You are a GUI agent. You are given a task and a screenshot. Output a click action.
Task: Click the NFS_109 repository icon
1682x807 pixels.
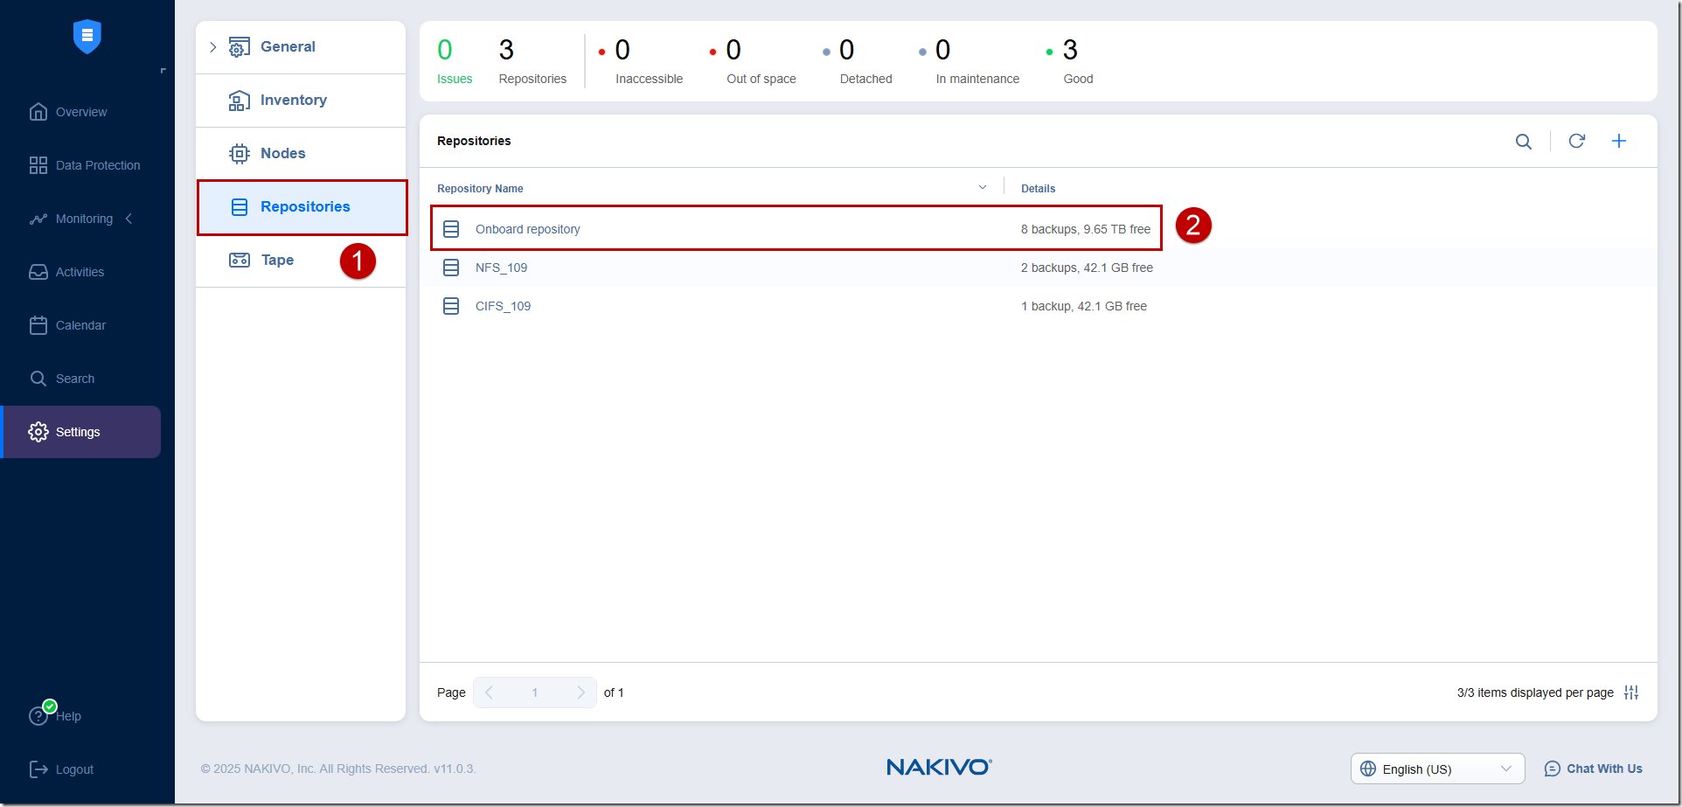tap(451, 268)
